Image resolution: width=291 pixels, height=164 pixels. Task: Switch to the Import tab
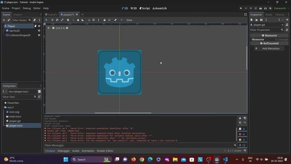pos(18,15)
